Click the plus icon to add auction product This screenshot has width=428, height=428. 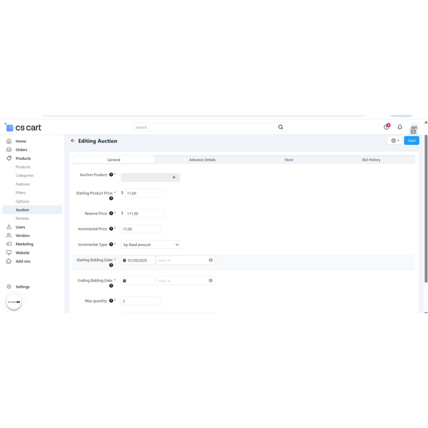pos(173,177)
